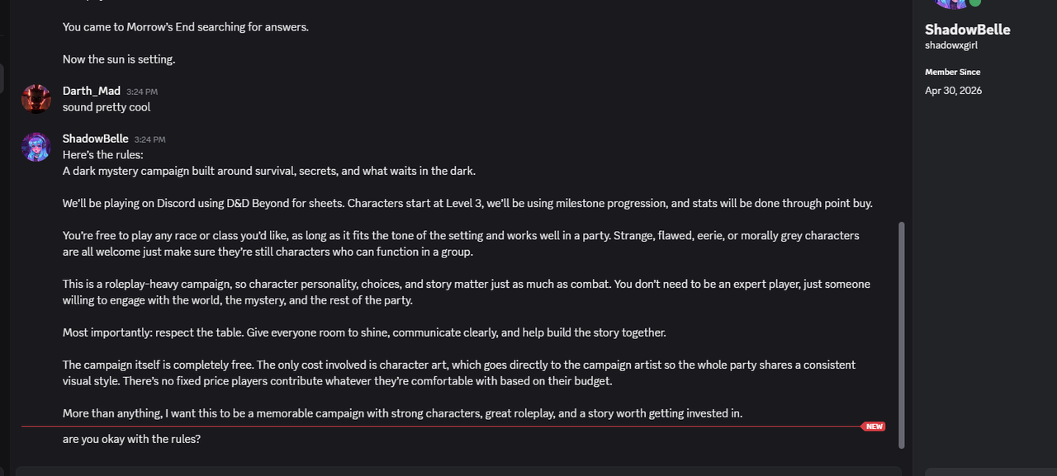
Task: Select the 'sound pretty cool' message
Action: click(x=107, y=107)
